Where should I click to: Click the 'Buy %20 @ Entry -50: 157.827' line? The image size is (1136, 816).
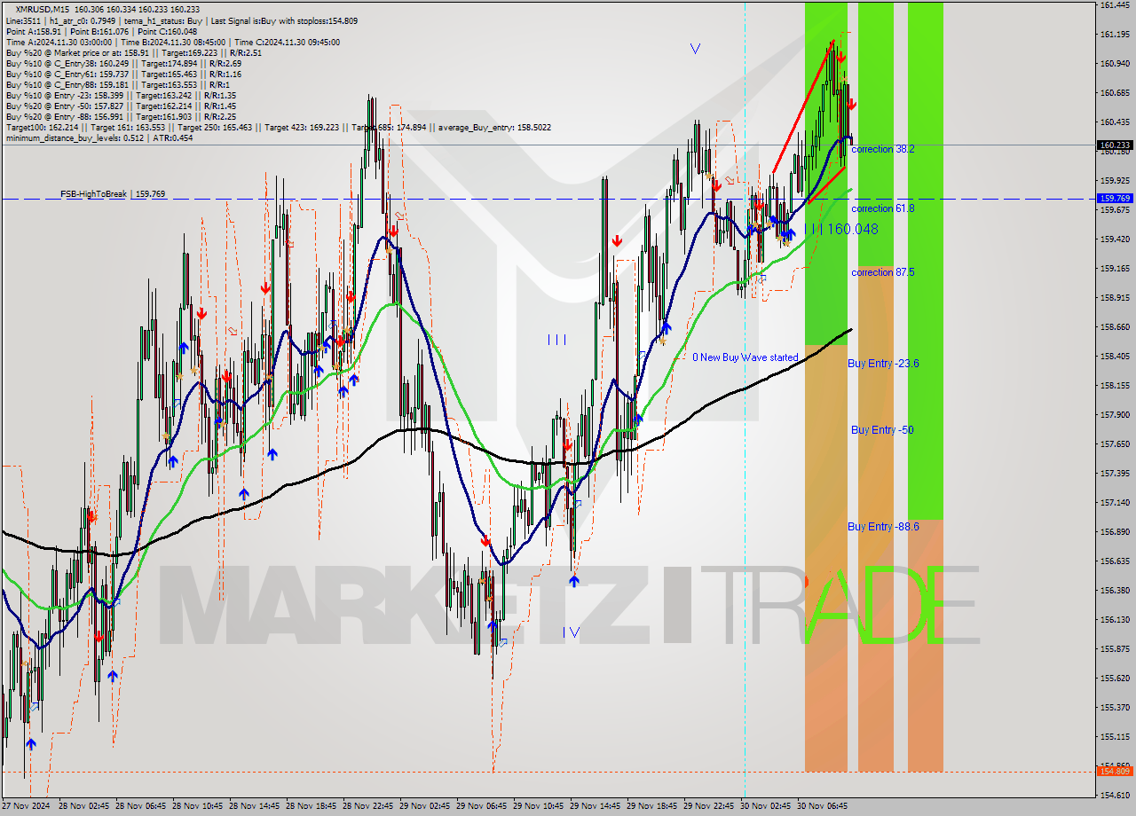point(121,106)
